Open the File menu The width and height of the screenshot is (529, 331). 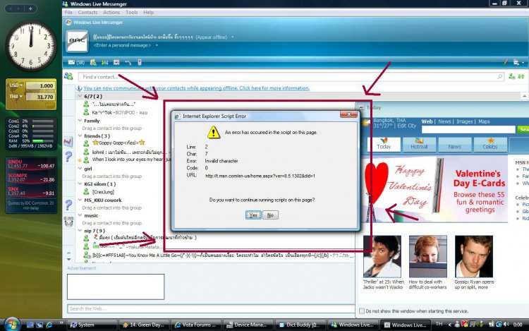[68, 13]
